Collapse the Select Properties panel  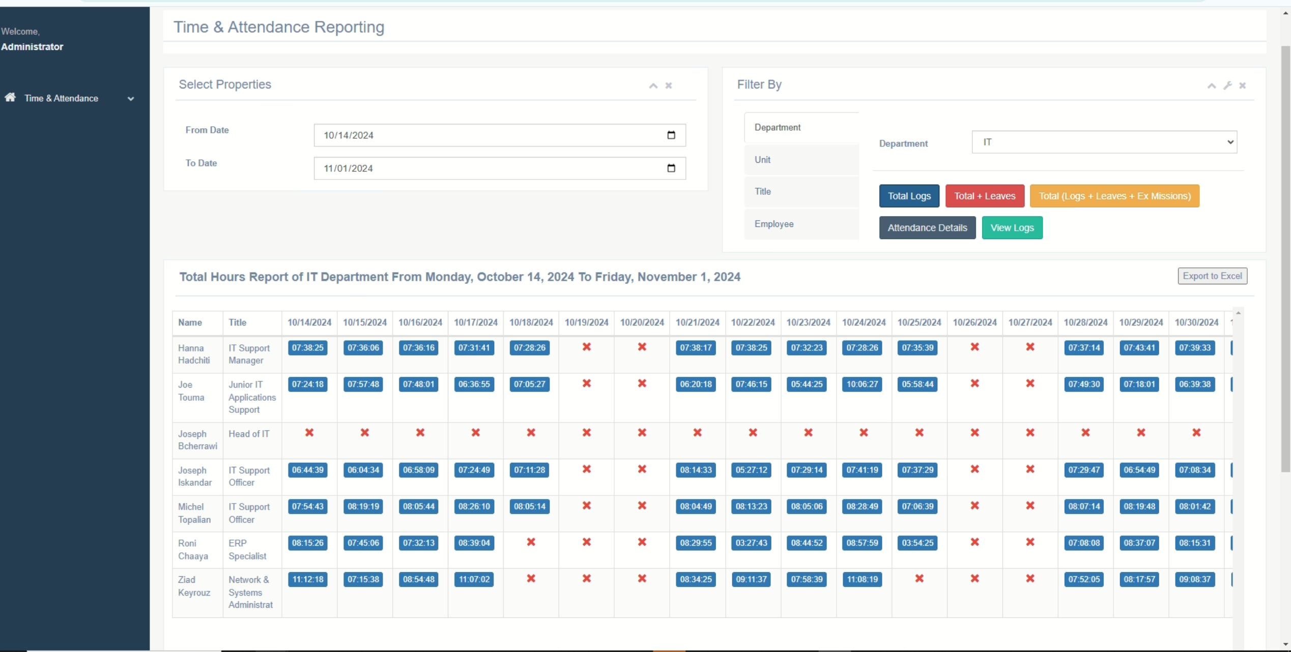(653, 85)
